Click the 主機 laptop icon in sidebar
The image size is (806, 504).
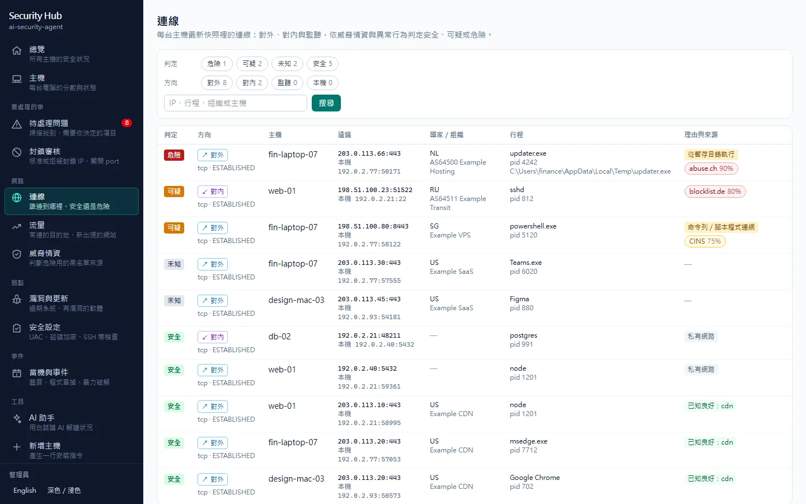point(17,79)
